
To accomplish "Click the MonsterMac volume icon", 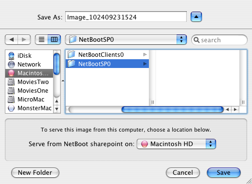I will (x=11, y=108).
